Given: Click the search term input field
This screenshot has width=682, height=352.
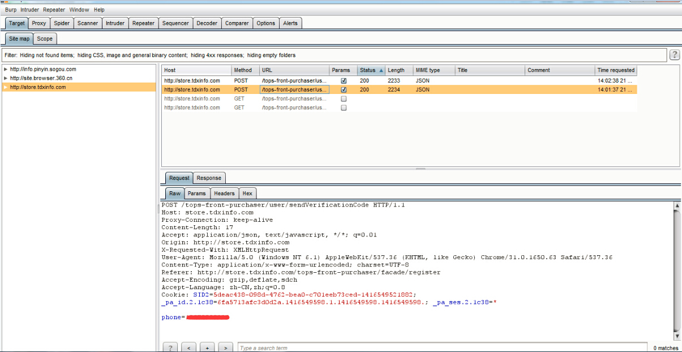Looking at the screenshot, I should click(x=442, y=347).
